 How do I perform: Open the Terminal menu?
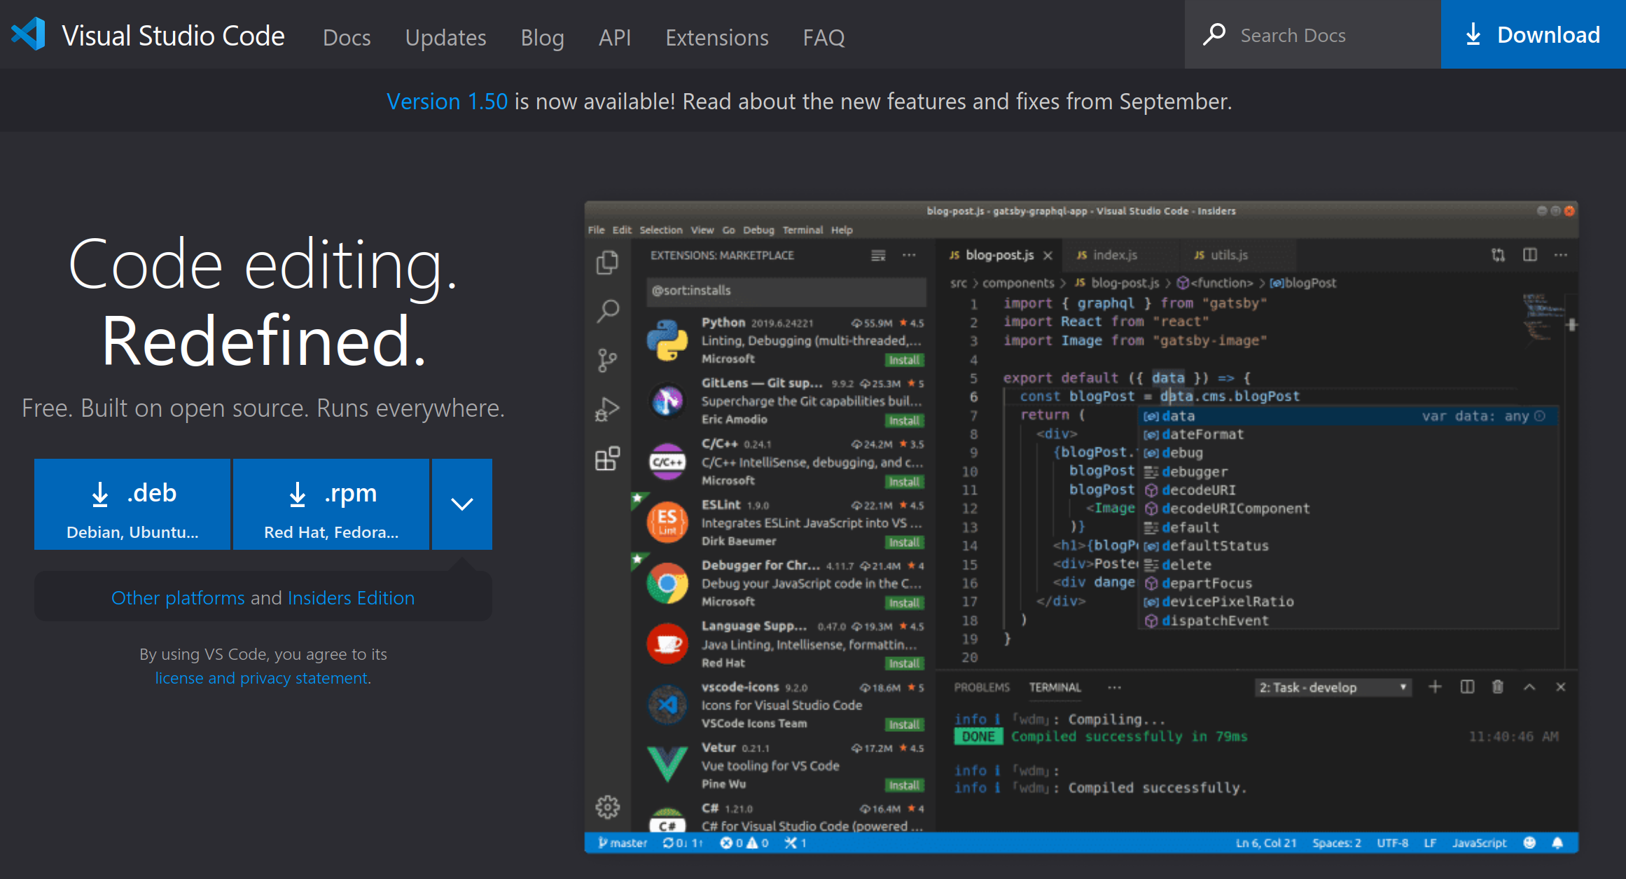pyautogui.click(x=802, y=230)
